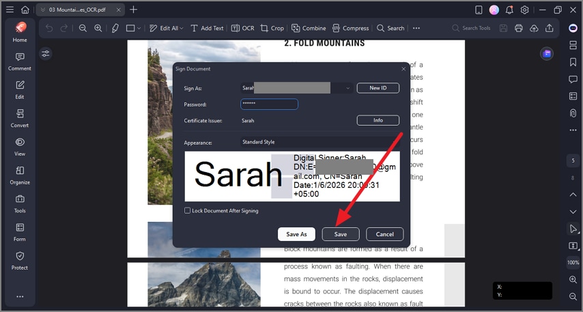Go to next page down chevron
This screenshot has width=583, height=312.
tap(573, 212)
